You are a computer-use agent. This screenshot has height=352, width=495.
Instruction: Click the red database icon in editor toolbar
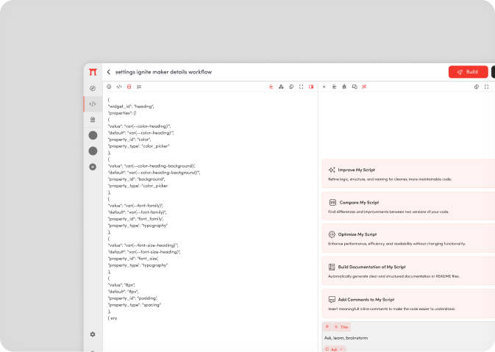coord(129,87)
